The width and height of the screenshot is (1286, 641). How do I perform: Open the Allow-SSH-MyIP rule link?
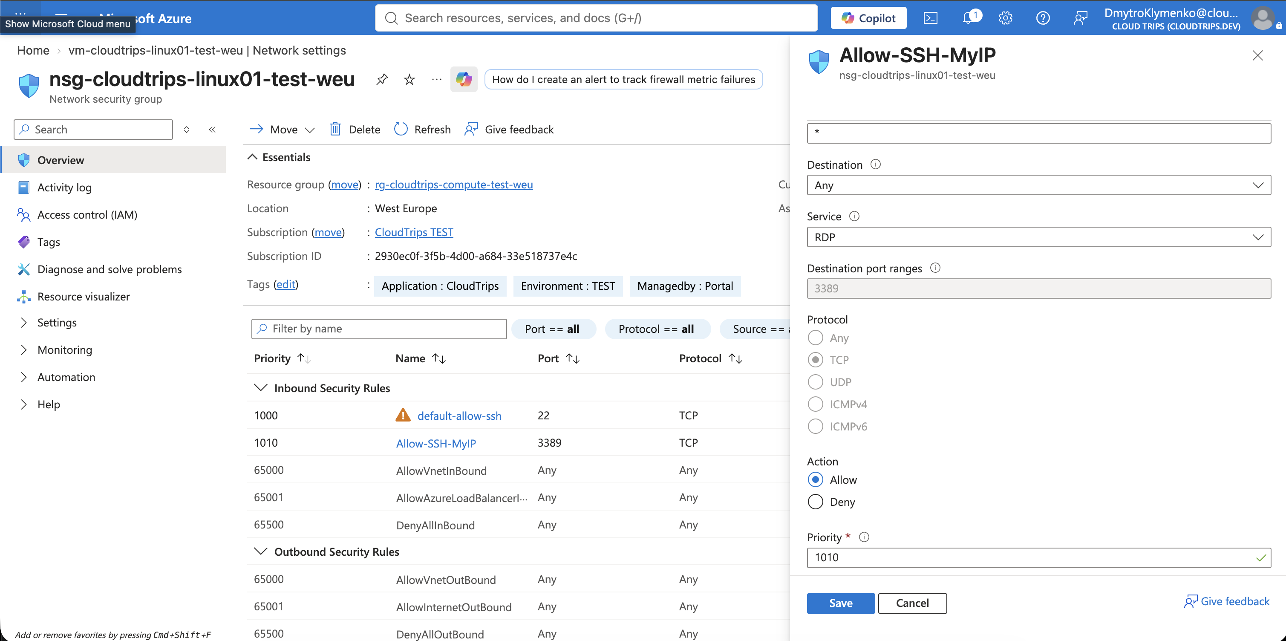point(436,443)
